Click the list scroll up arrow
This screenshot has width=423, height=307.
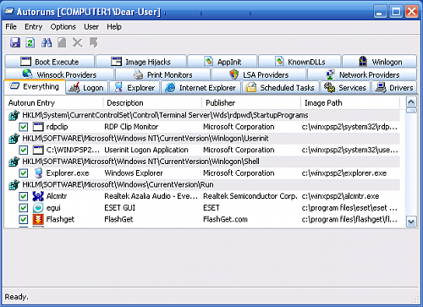[x=411, y=101]
